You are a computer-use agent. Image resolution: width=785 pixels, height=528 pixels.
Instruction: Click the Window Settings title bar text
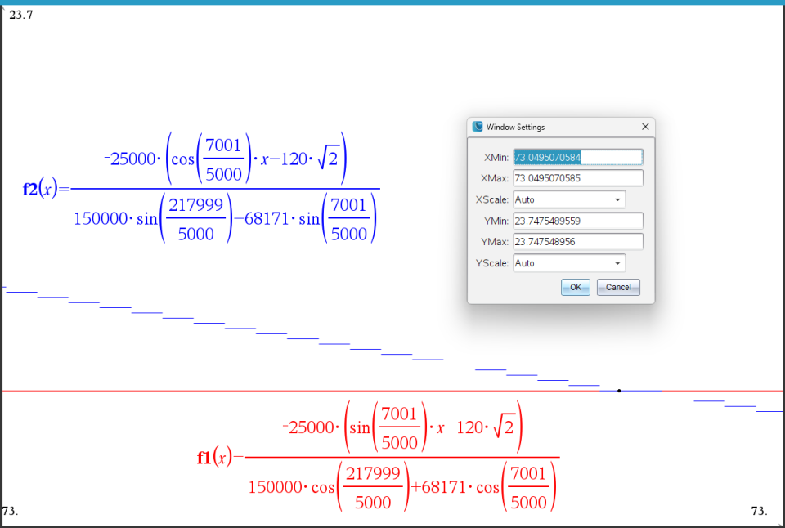pos(515,128)
